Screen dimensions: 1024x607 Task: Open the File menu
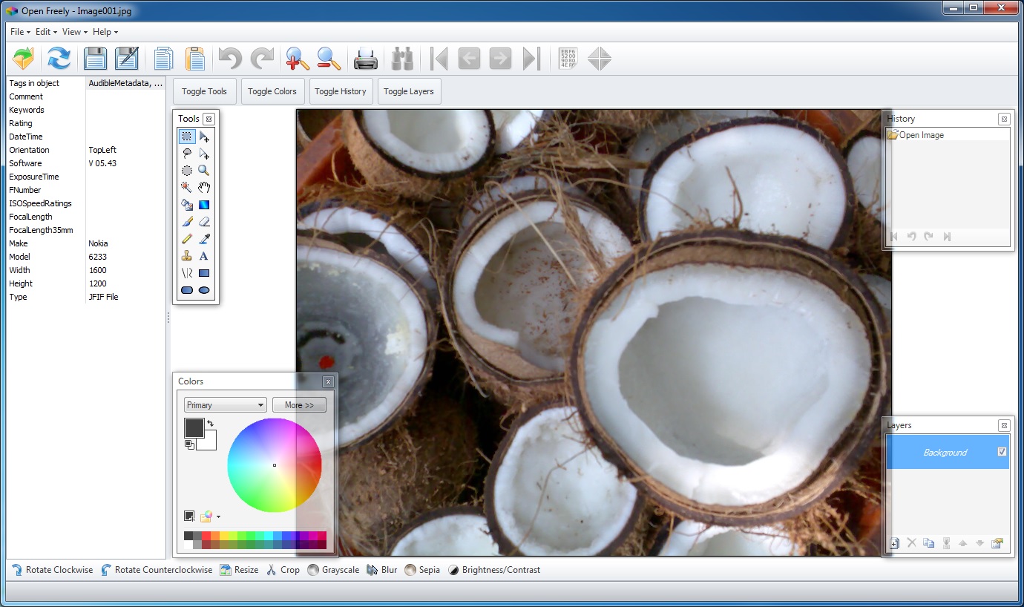pyautogui.click(x=20, y=32)
